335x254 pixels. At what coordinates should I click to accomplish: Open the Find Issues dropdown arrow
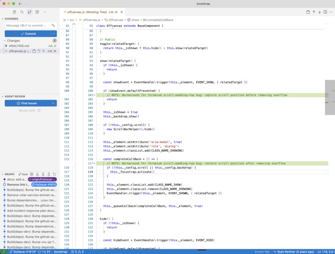click(53, 103)
